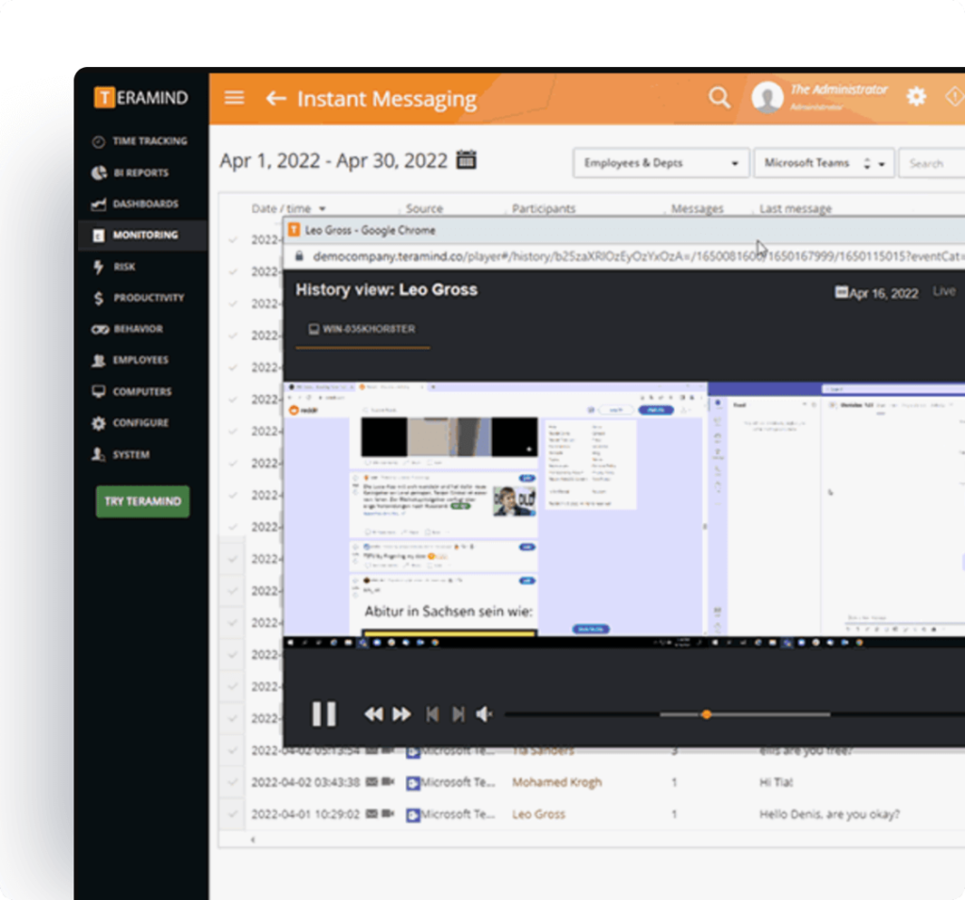Click the recorded screen video frame
965x900 pixels.
click(x=624, y=515)
